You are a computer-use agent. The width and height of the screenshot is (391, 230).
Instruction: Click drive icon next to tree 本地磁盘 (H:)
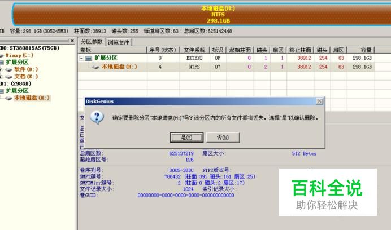pyautogui.click(x=8, y=98)
